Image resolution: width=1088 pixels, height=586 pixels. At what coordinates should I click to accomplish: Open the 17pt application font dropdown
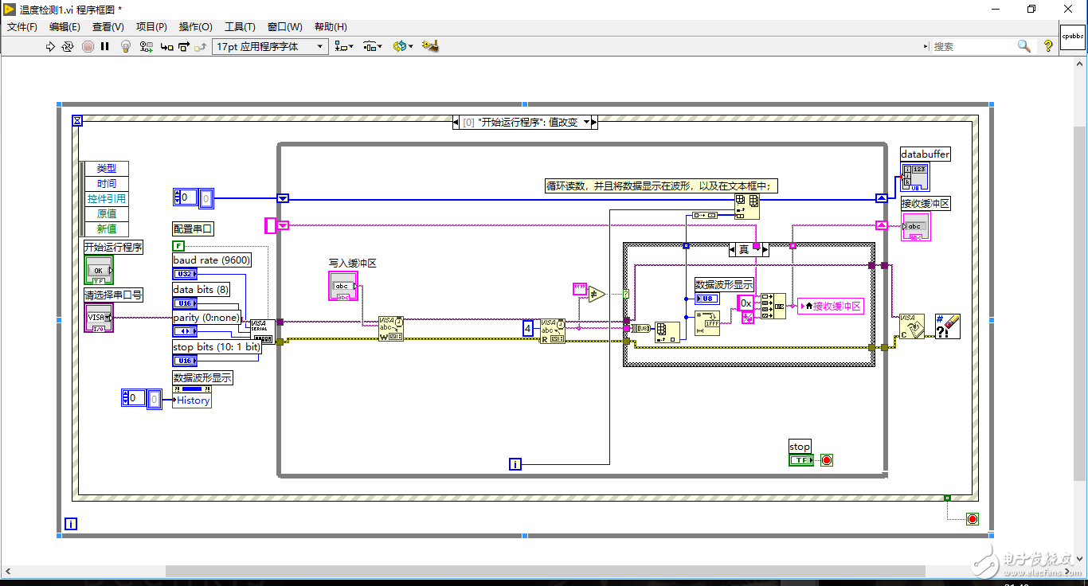pyautogui.click(x=270, y=47)
